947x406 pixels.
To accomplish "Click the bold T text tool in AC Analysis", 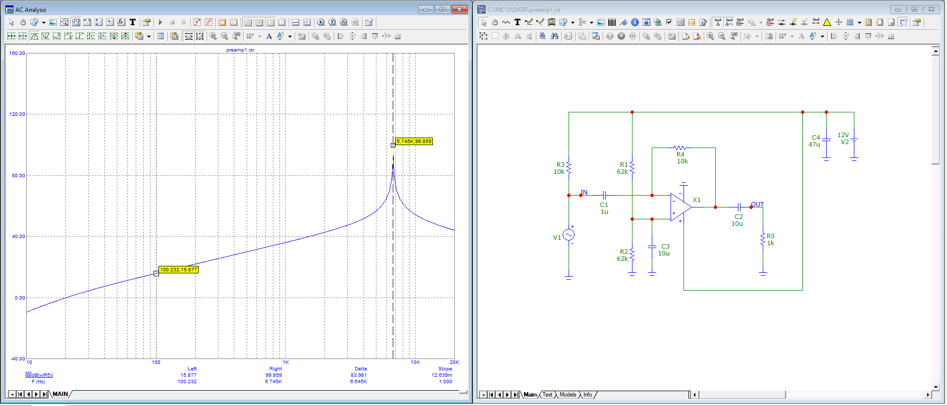I will click(133, 22).
